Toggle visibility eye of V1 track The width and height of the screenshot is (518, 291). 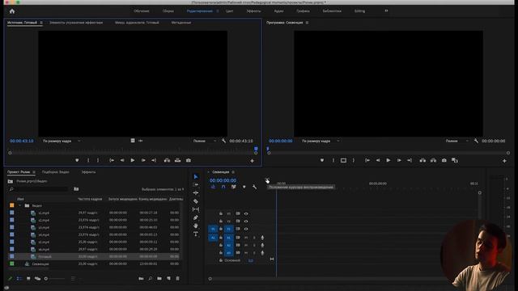[x=246, y=229]
